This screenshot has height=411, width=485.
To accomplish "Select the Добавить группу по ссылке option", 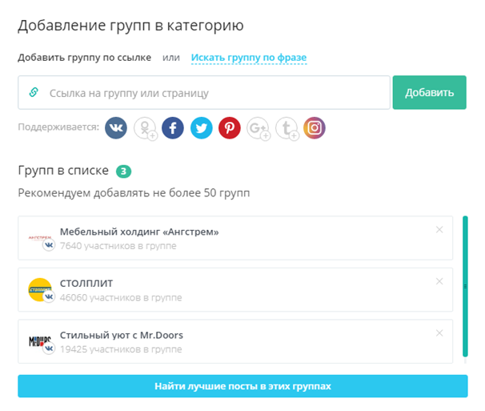I will coord(85,58).
